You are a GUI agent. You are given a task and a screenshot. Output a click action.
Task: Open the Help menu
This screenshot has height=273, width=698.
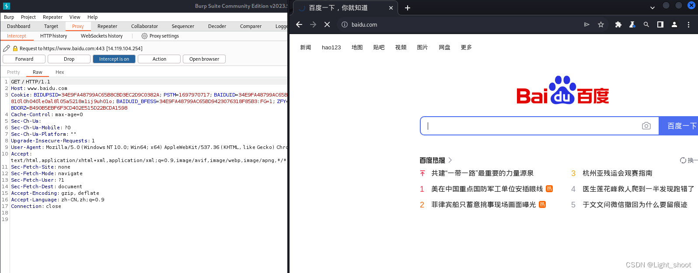coord(92,17)
